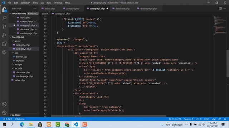Switch to the category.php editor tab
The image size is (229, 128).
pyautogui.click(x=71, y=9)
